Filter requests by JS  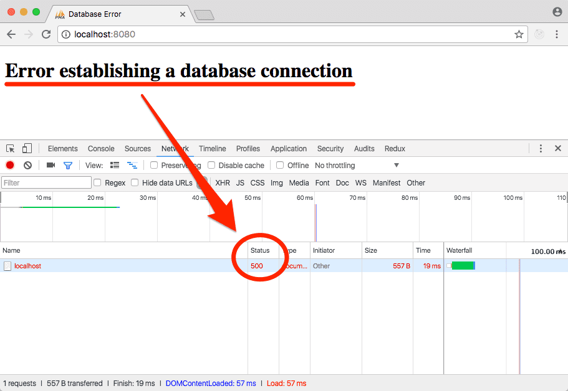point(240,183)
